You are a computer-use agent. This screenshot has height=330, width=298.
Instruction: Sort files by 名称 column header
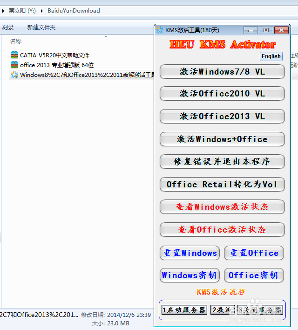[x=16, y=41]
